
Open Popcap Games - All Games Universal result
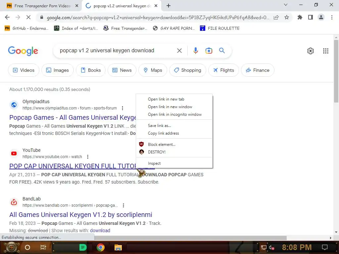click(73, 117)
